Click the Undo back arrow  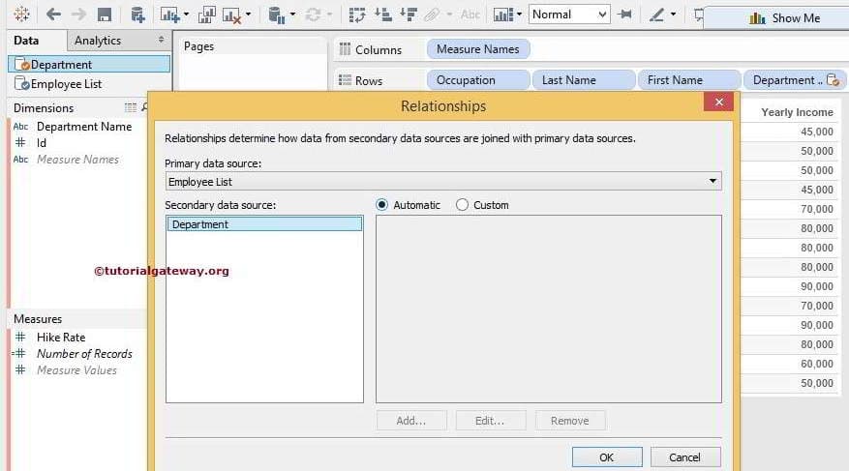coord(53,15)
